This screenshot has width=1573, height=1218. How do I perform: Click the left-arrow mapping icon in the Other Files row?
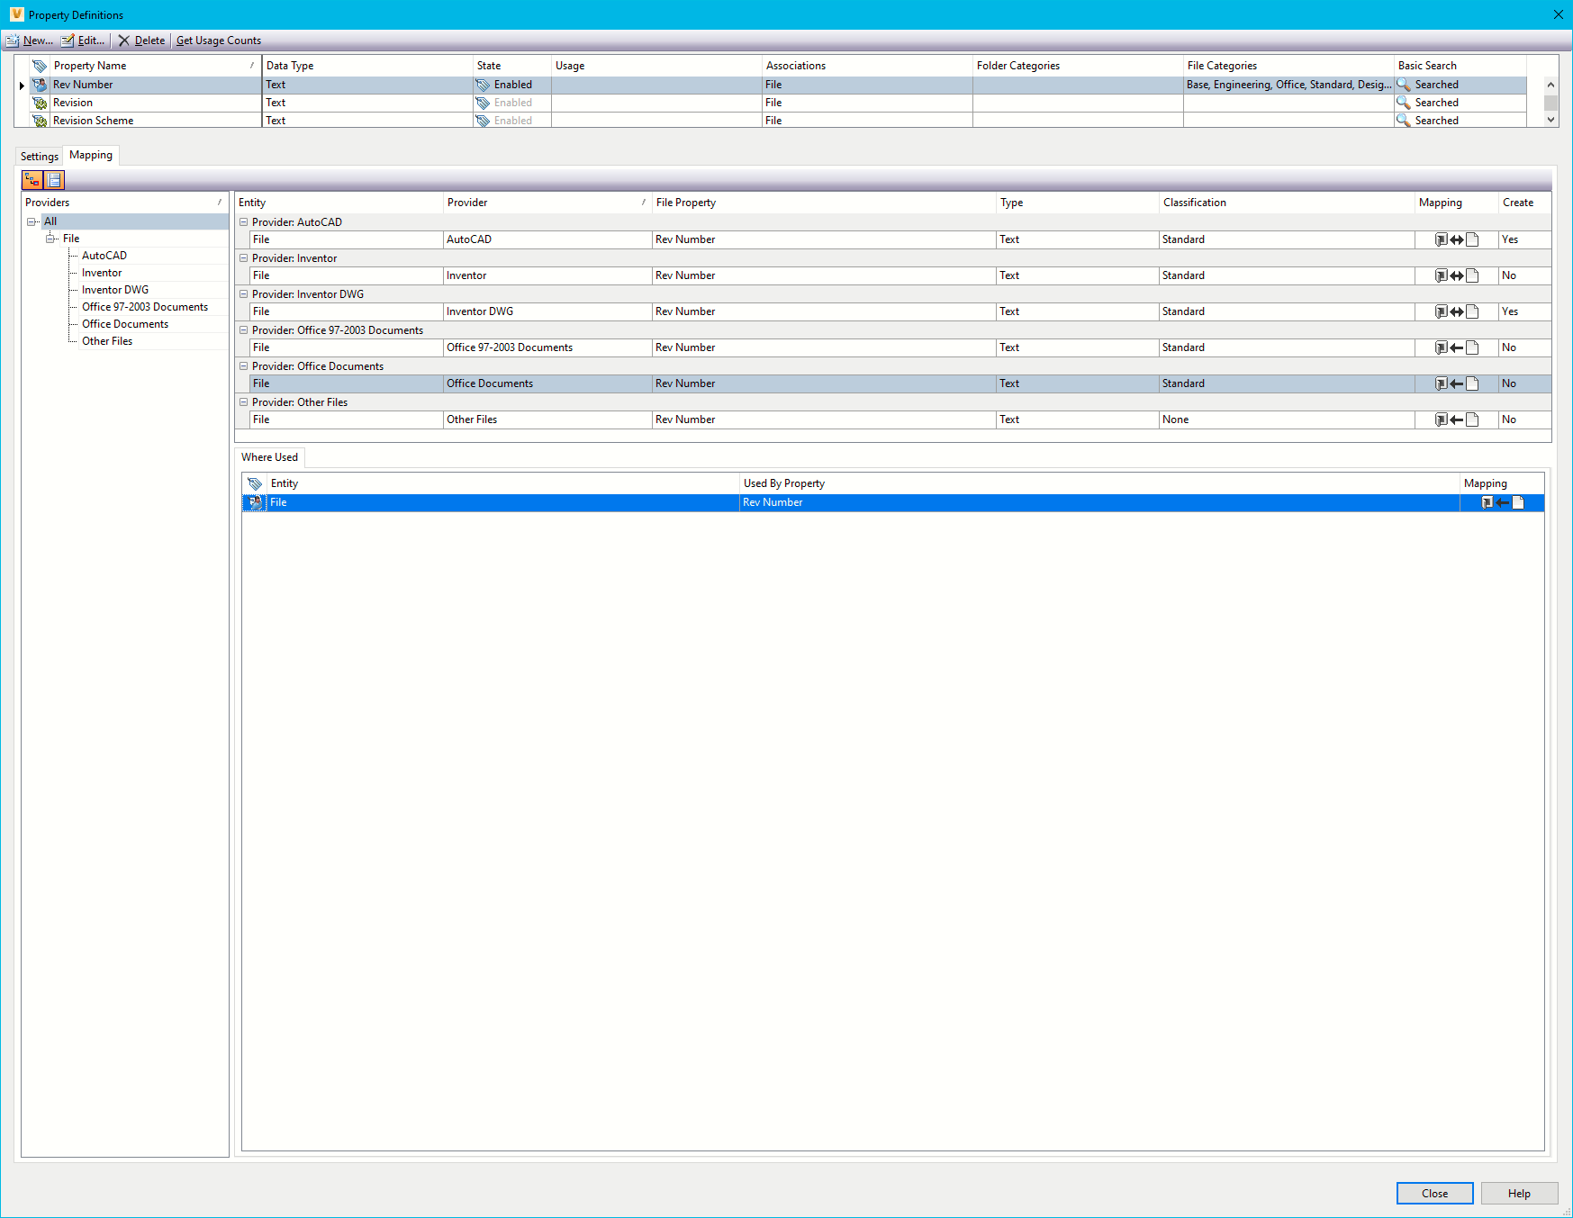[1456, 419]
